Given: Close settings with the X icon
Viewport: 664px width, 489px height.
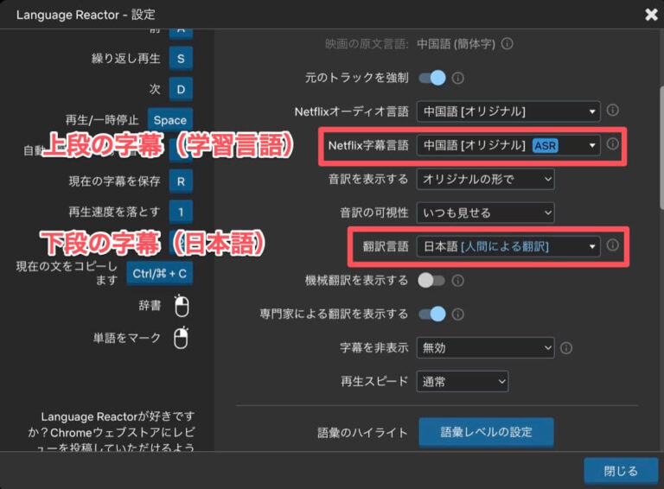Looking at the screenshot, I should [651, 15].
